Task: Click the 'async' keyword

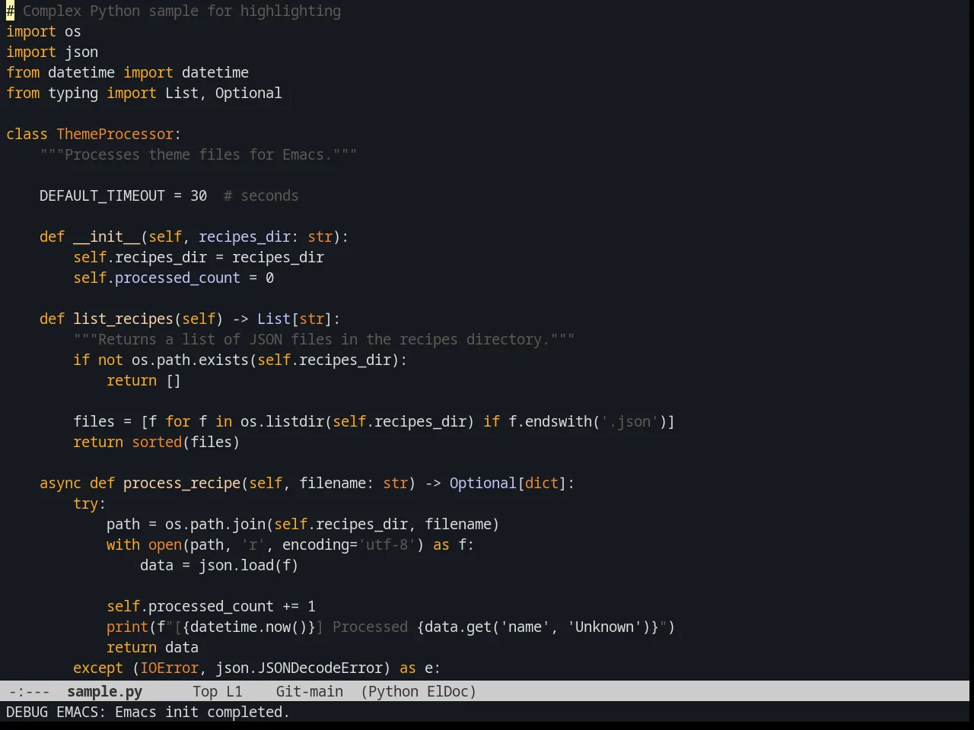Action: point(60,483)
